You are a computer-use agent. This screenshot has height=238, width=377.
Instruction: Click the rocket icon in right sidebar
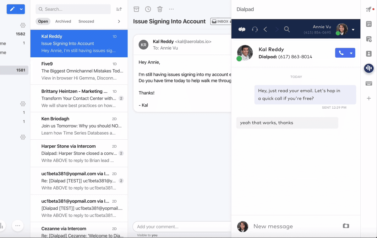(369, 9)
